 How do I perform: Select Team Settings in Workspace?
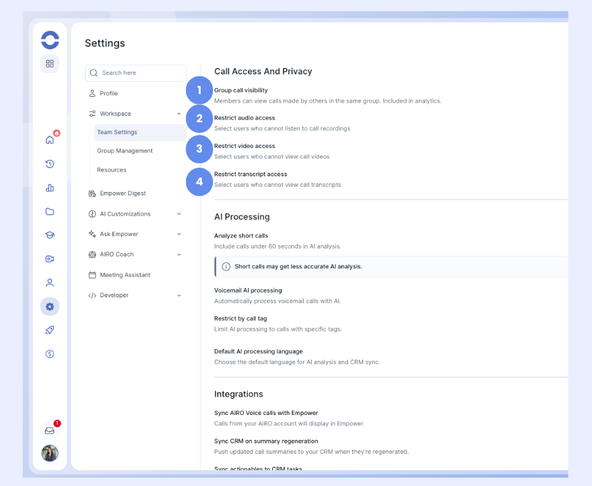(x=140, y=132)
